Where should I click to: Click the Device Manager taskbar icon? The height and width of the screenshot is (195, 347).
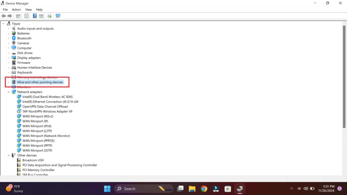pyautogui.click(x=240, y=188)
